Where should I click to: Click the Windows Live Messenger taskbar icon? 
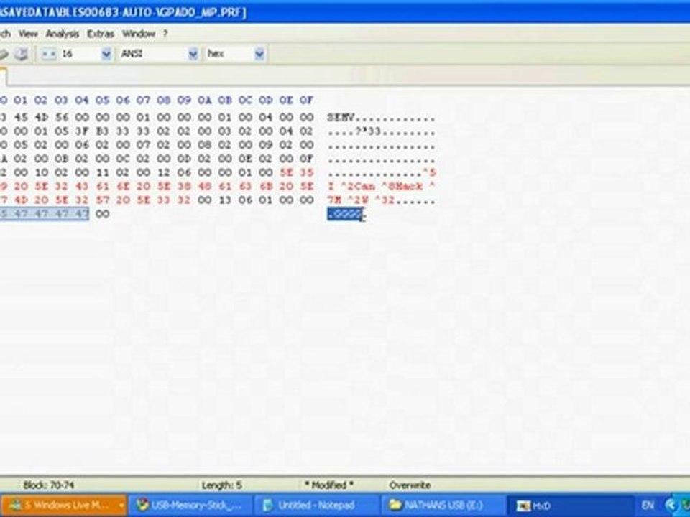[x=15, y=505]
